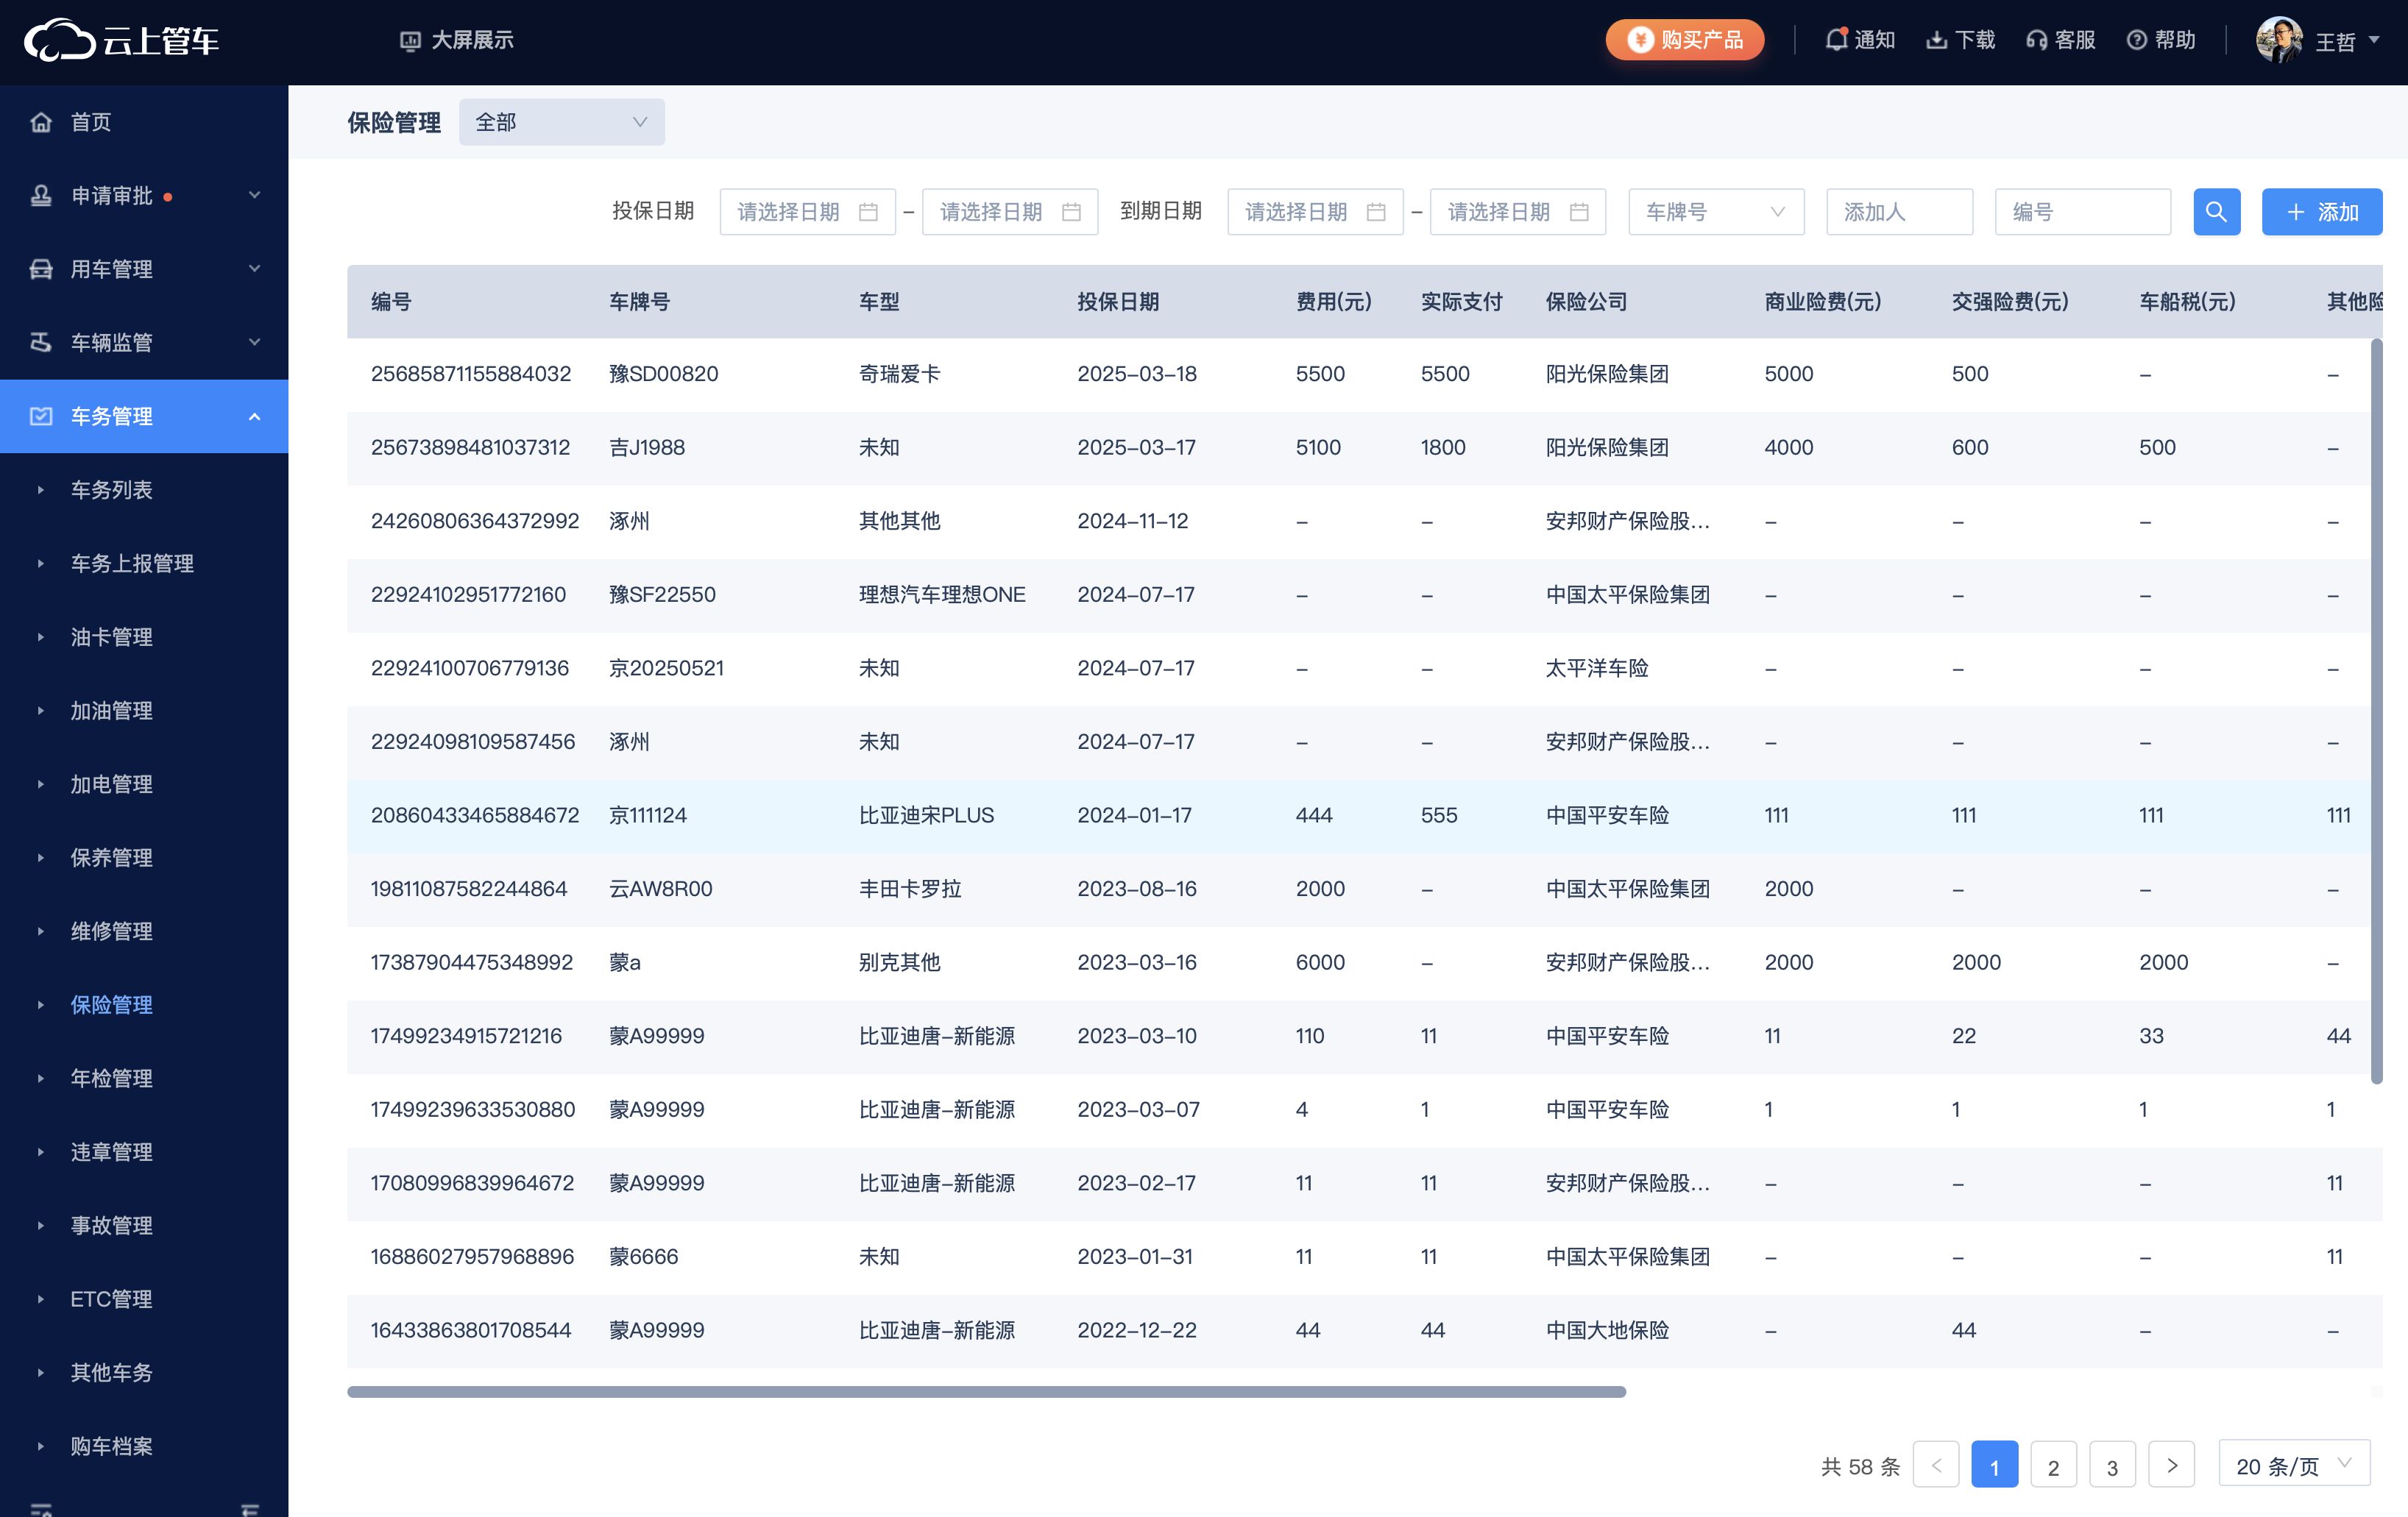Open notifications via the 通知 bell icon
The image size is (2408, 1517).
(x=1859, y=40)
